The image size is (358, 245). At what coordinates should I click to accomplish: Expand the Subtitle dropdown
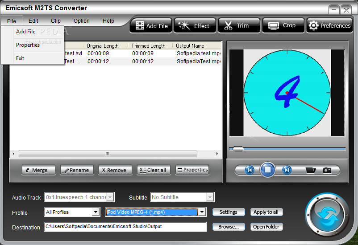pos(210,197)
